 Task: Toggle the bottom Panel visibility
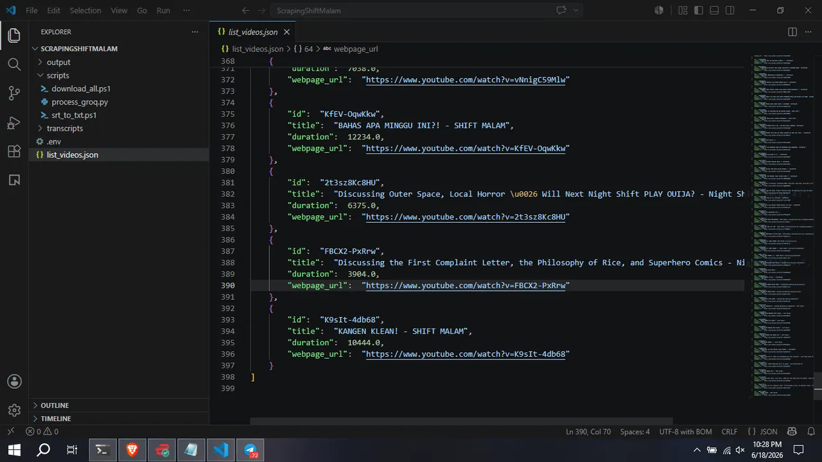tap(715, 10)
